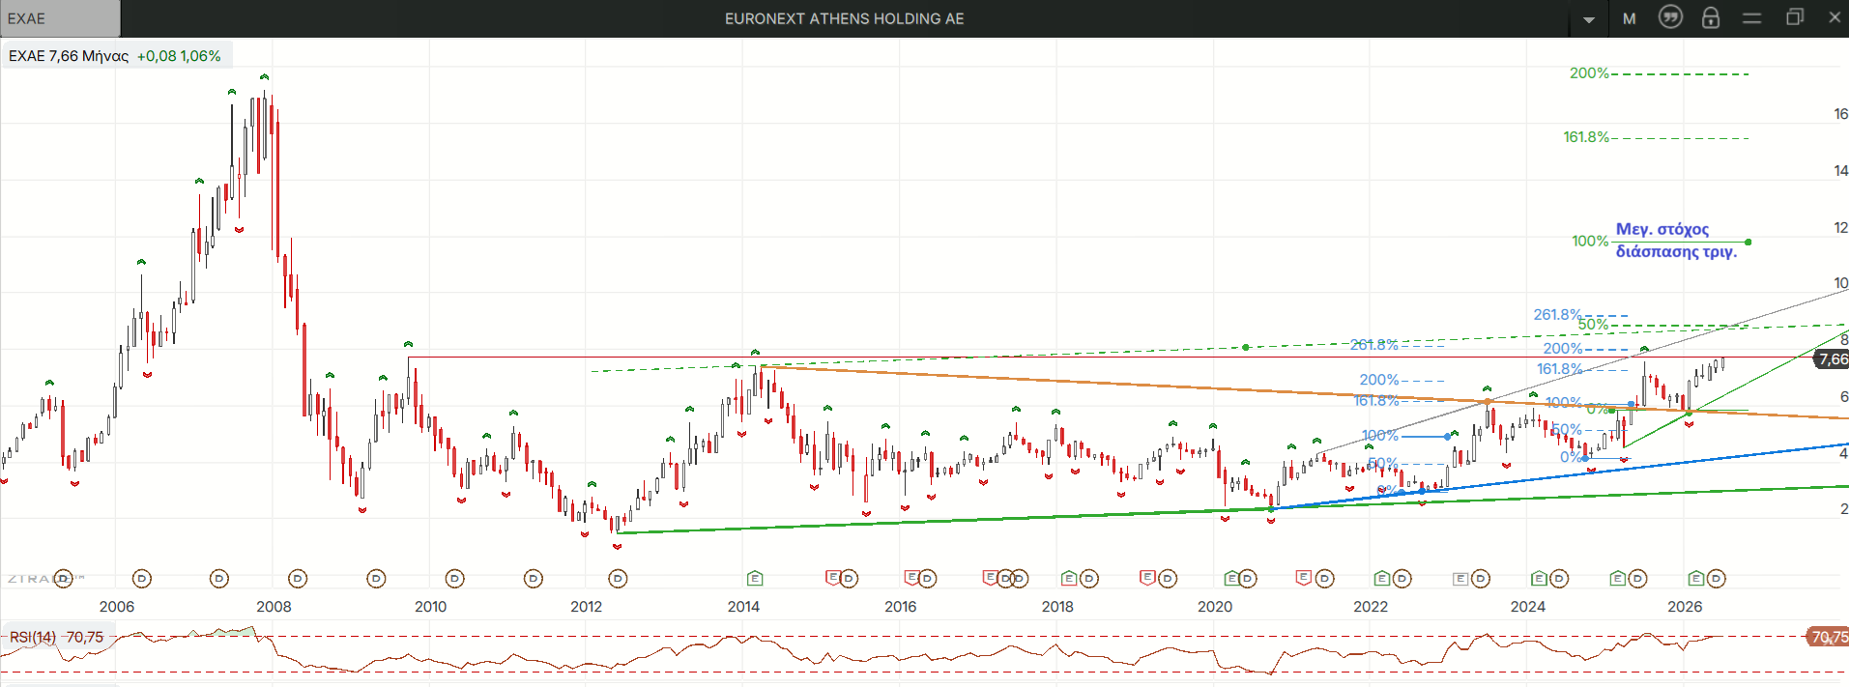Screen dimensions: 1849x687
Task: Open the 2022 dividend D marker
Action: [1402, 579]
